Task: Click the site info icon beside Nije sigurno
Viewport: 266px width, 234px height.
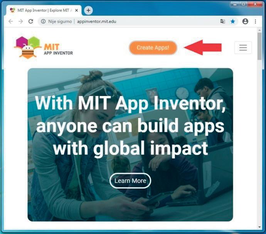Action: click(43, 21)
